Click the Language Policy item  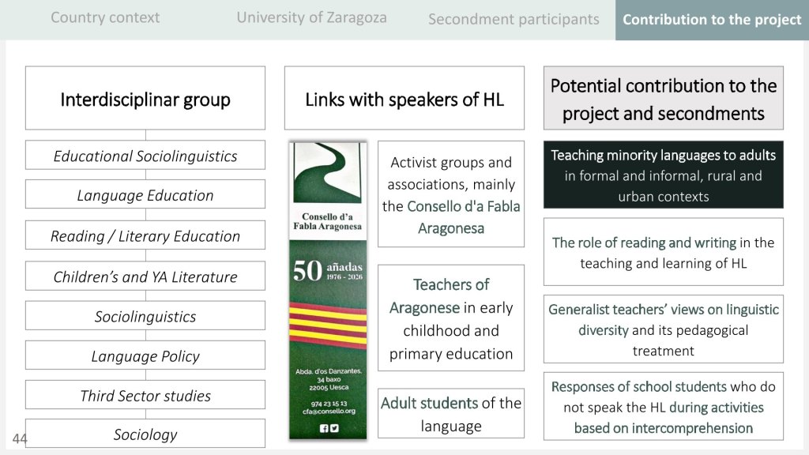click(x=145, y=356)
